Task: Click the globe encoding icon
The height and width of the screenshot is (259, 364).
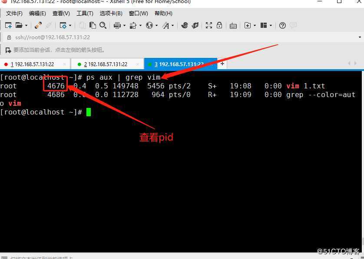Action: [x=149, y=25]
